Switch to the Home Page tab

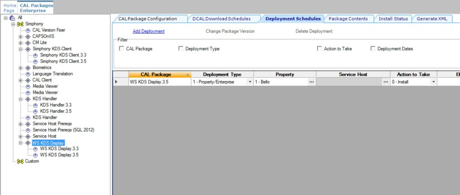point(9,8)
